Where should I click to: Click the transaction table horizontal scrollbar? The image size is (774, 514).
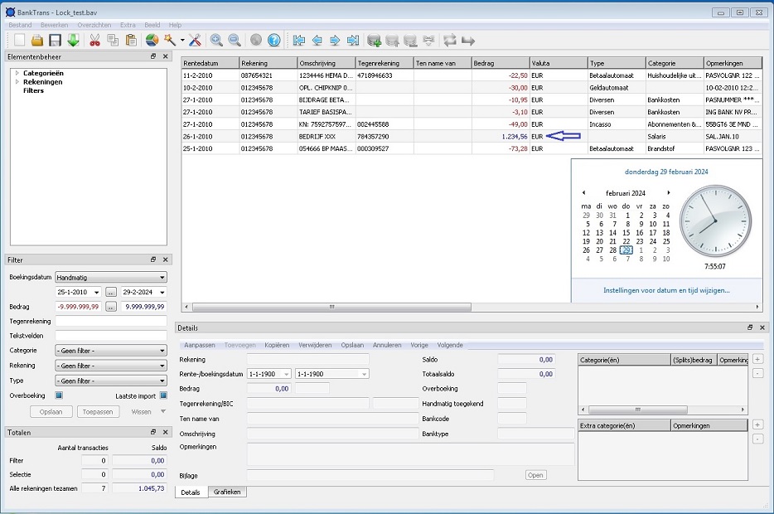click(331, 307)
